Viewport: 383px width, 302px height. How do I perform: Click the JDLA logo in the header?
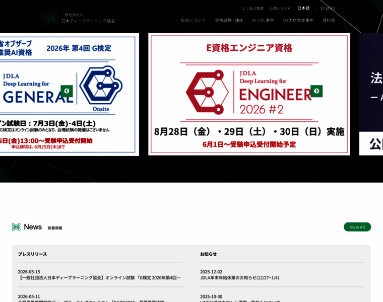coord(78,18)
